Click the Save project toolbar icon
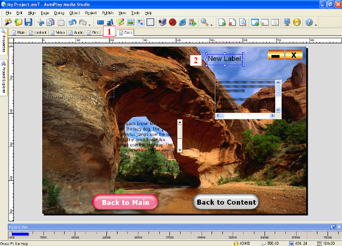342x246 pixels. point(28,22)
